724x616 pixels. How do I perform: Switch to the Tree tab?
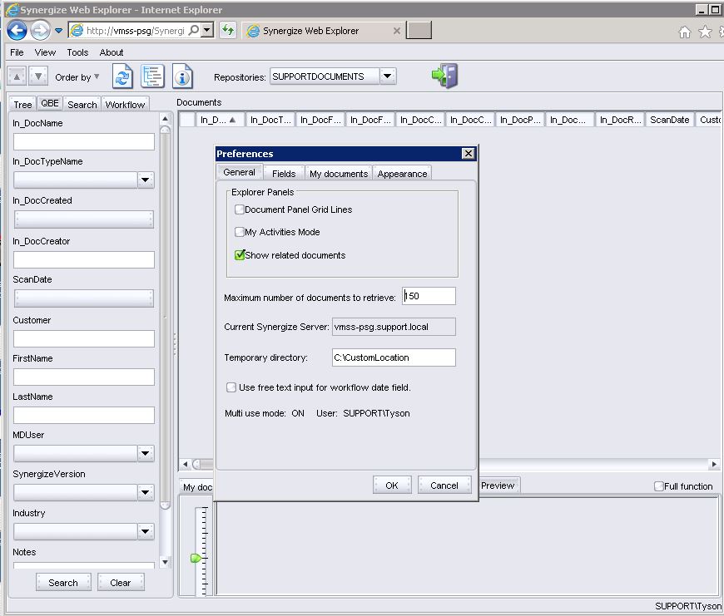click(22, 105)
